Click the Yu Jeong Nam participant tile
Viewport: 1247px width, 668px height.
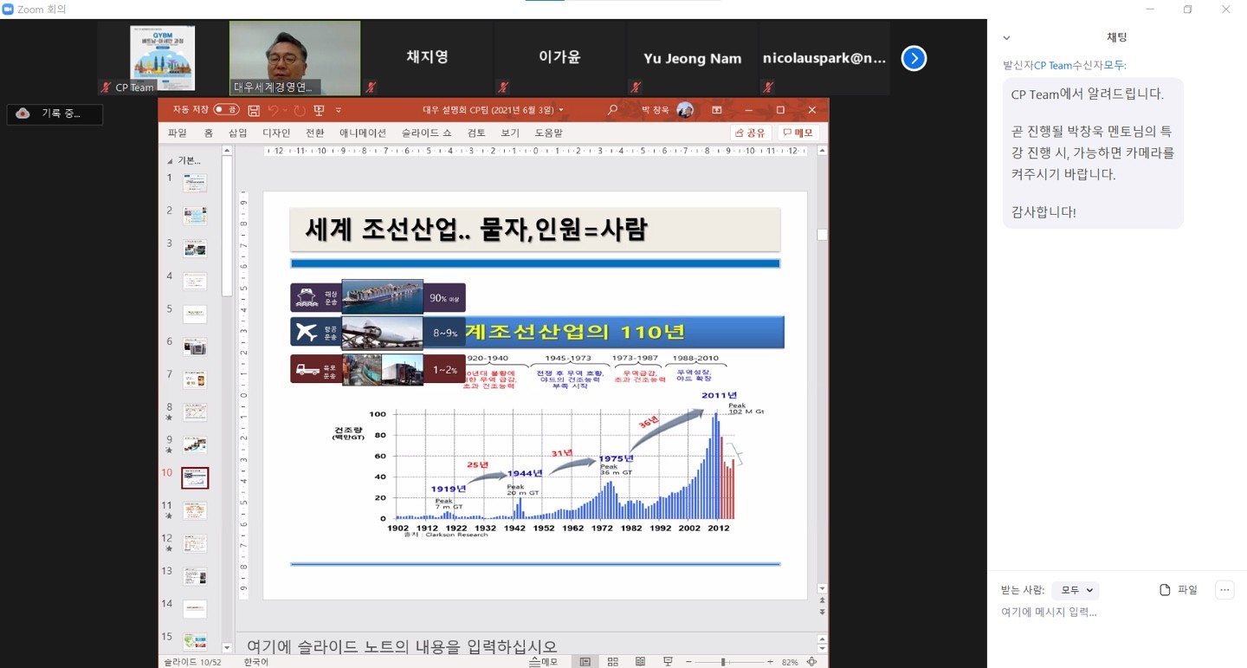point(693,58)
